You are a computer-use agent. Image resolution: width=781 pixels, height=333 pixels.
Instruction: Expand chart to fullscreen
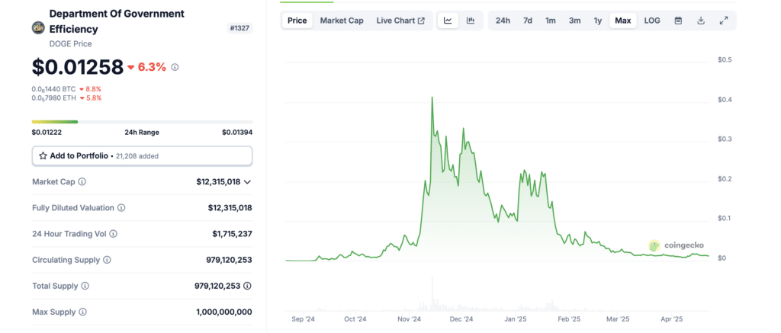[724, 21]
